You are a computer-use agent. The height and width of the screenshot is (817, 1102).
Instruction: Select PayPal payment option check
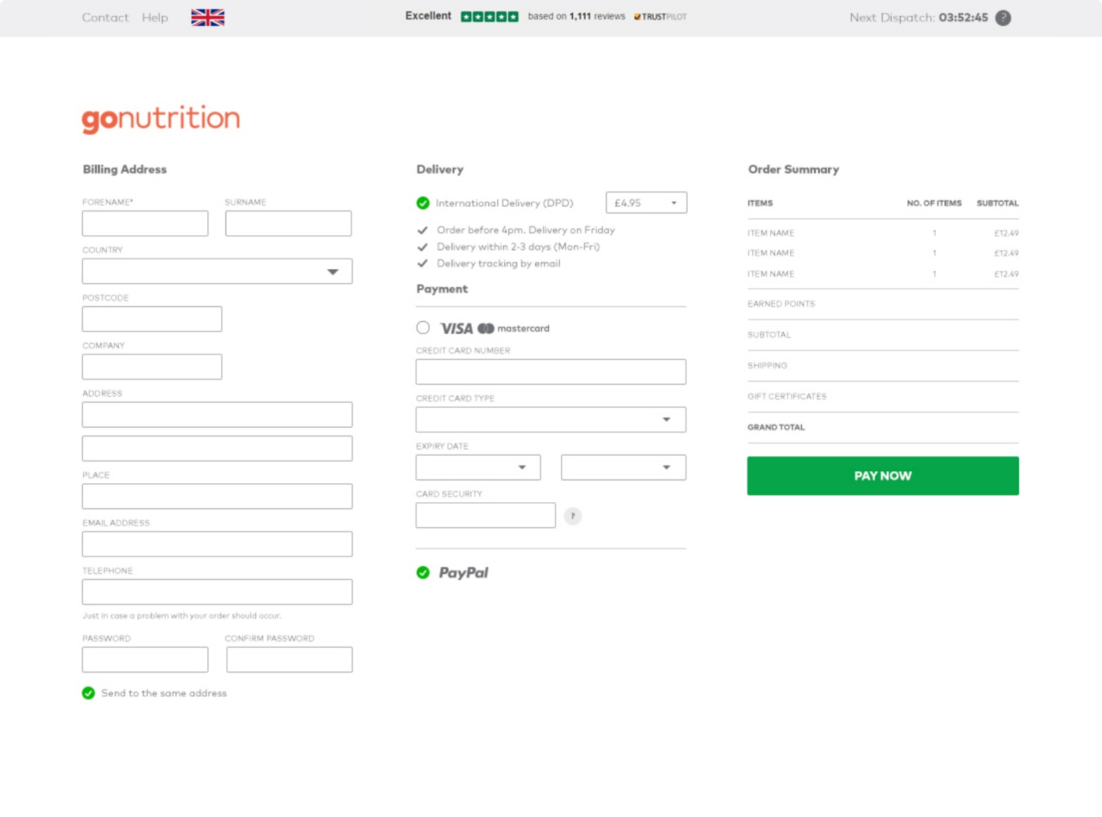click(x=423, y=573)
